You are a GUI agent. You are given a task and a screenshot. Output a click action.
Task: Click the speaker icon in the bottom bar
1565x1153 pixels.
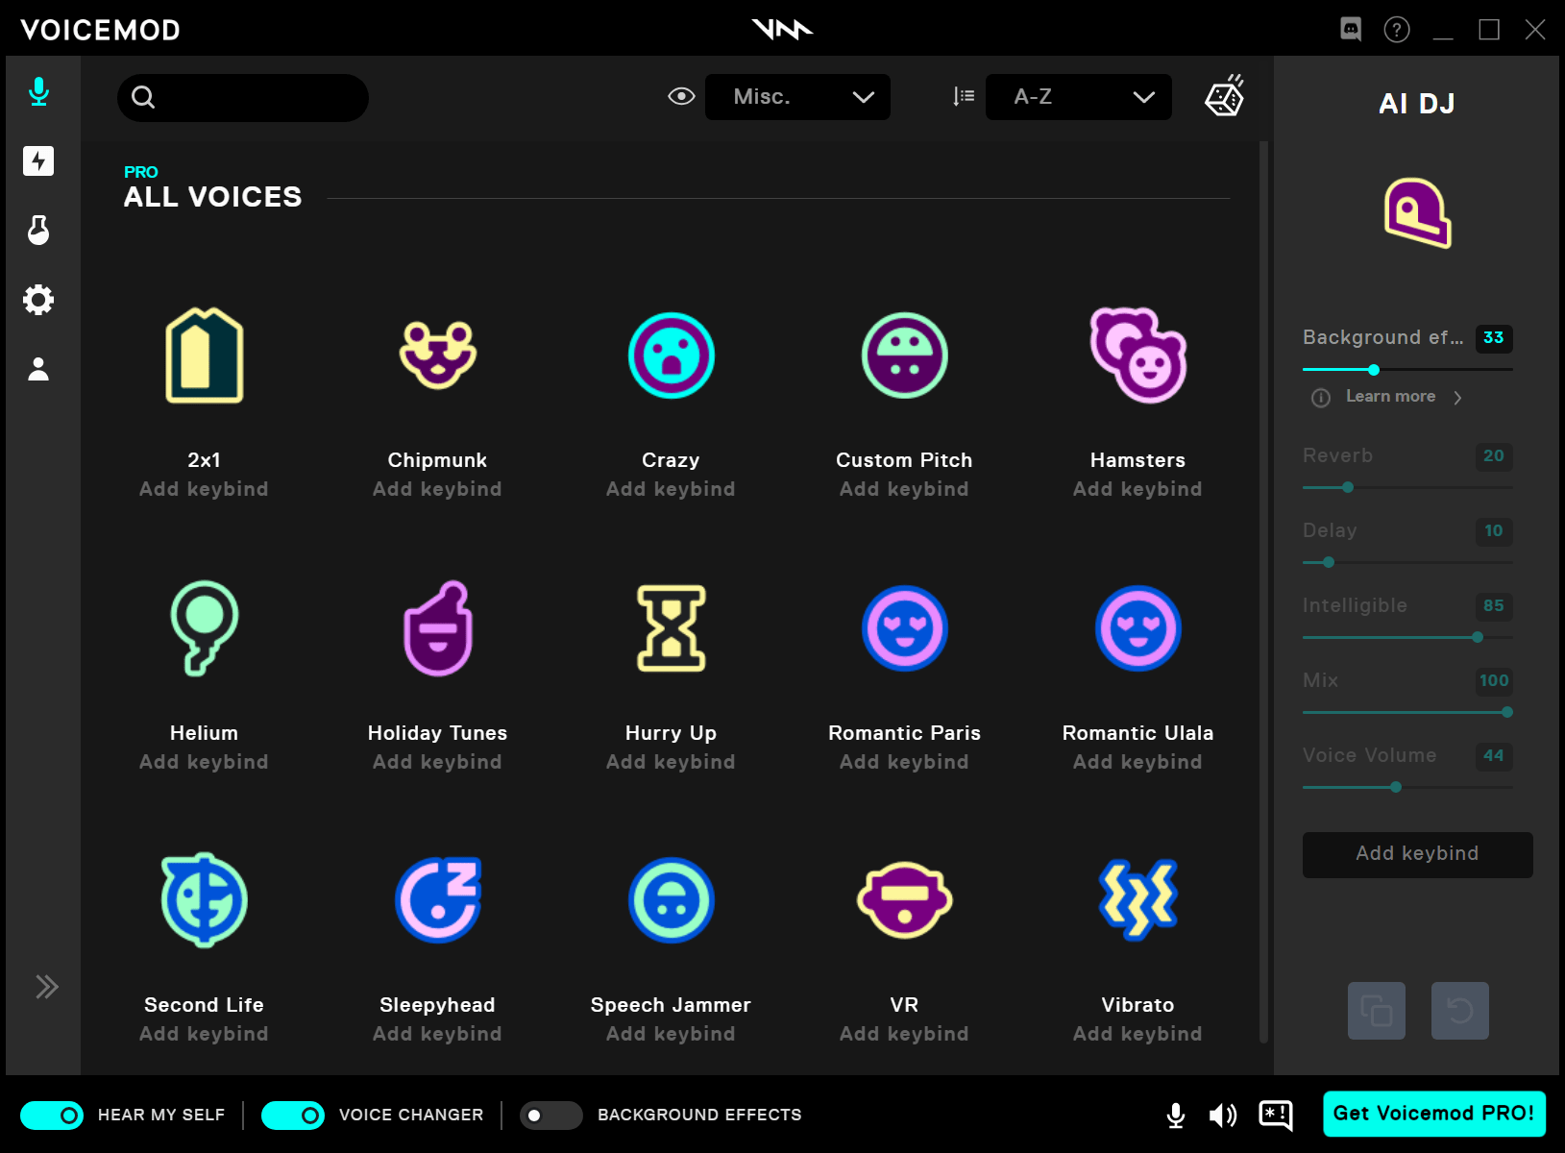[x=1222, y=1115]
